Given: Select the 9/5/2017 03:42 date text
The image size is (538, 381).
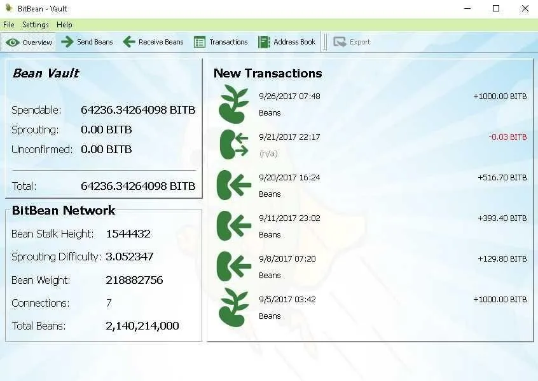Looking at the screenshot, I should tap(287, 300).
